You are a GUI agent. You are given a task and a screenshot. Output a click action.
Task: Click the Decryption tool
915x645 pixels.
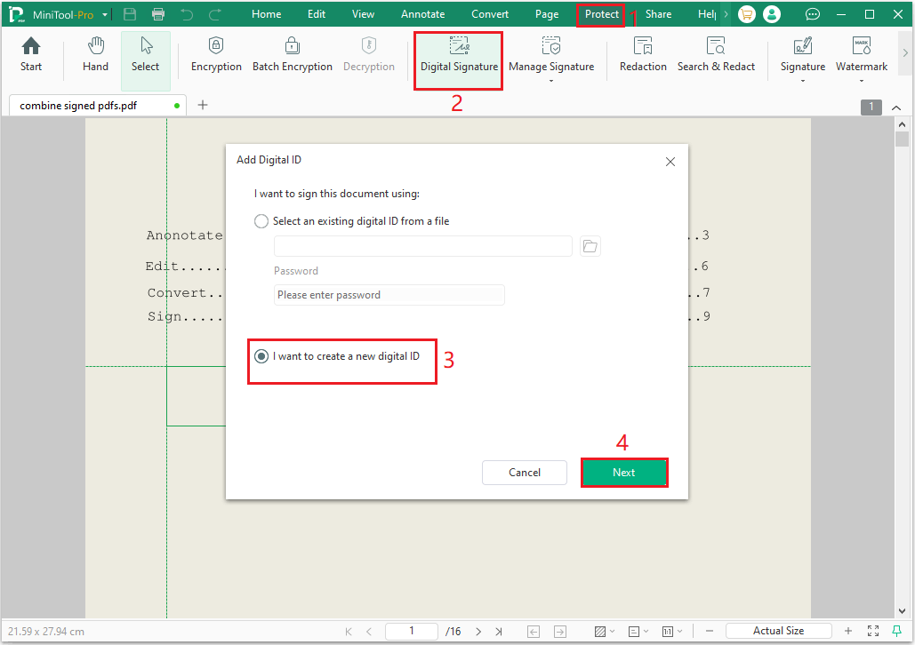(x=369, y=54)
